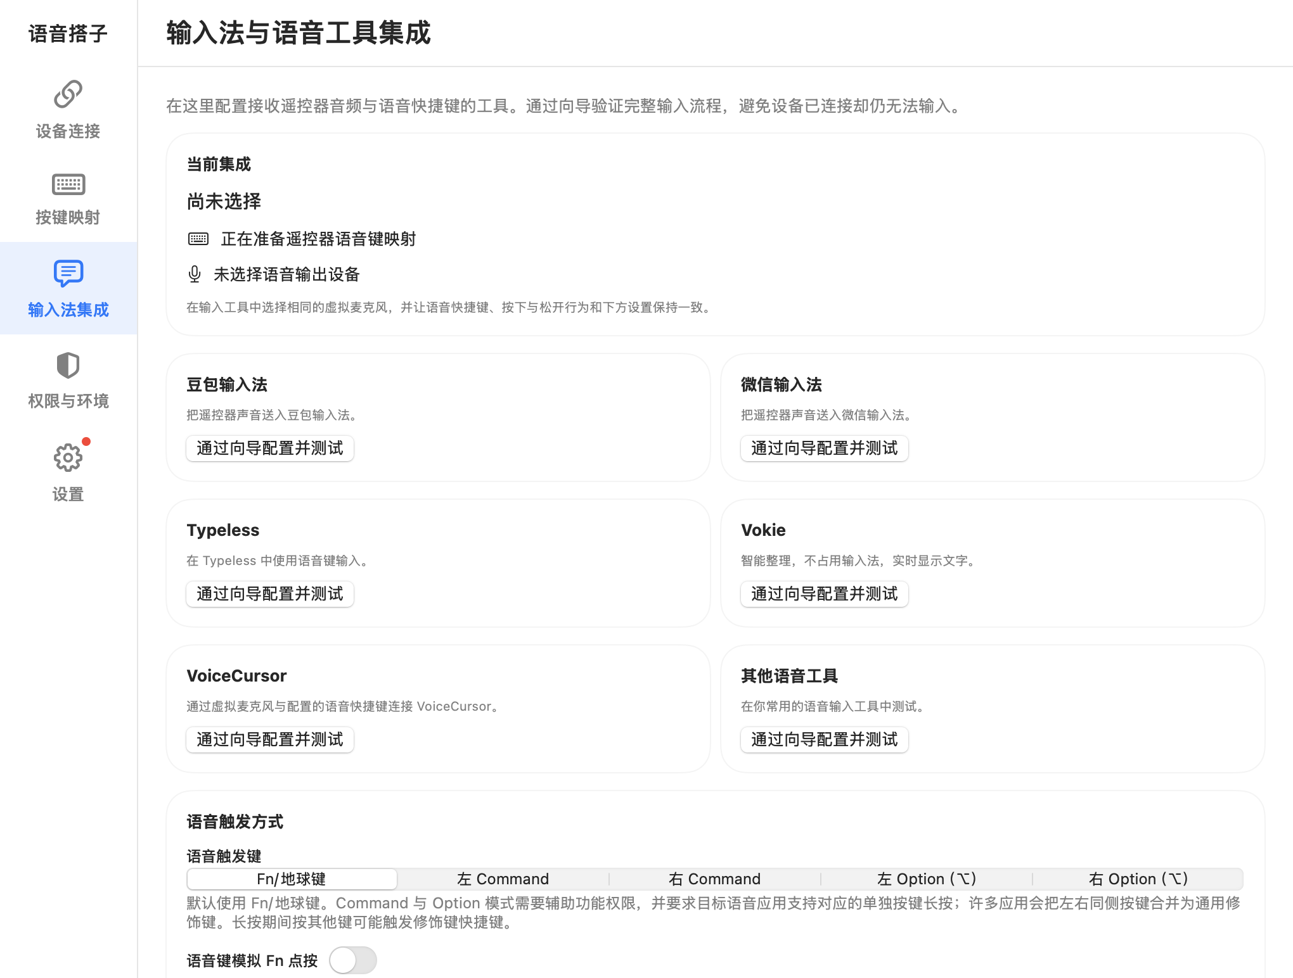1293x978 pixels.
Task: Click the 权限与环境 sidebar label
Action: pyautogui.click(x=68, y=401)
